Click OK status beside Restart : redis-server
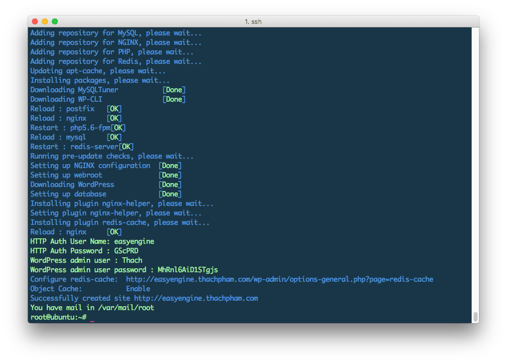The width and height of the screenshot is (507, 363). [126, 147]
